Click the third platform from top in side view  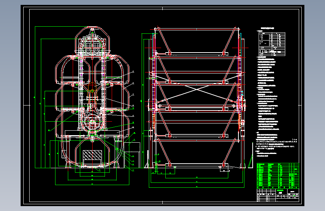coord(197,109)
